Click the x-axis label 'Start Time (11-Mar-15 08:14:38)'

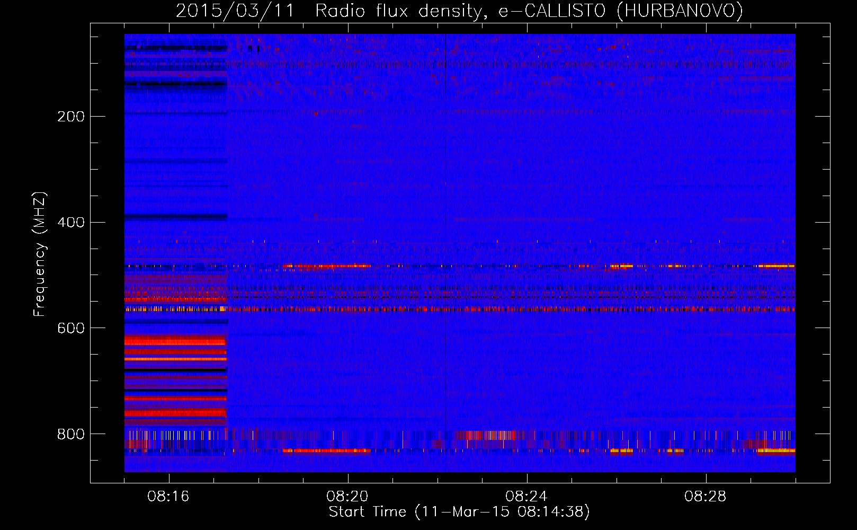[459, 512]
